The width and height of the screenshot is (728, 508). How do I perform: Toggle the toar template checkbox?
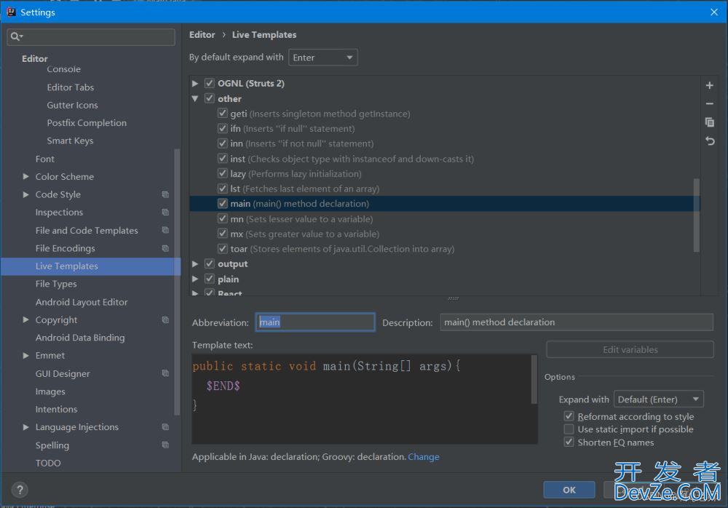pyautogui.click(x=222, y=248)
